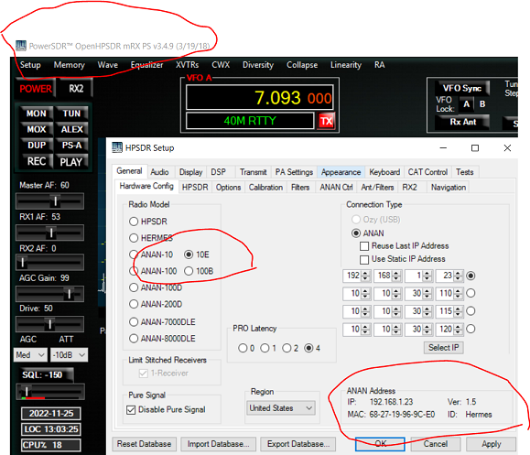
Task: Select the 10.10.30.110 IP address radio
Action: click(x=471, y=293)
